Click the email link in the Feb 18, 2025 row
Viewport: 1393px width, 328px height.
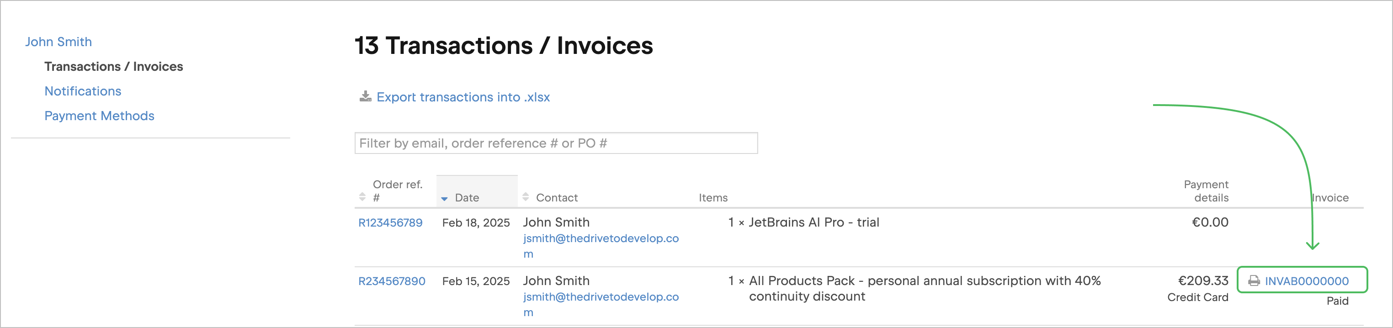click(x=600, y=238)
